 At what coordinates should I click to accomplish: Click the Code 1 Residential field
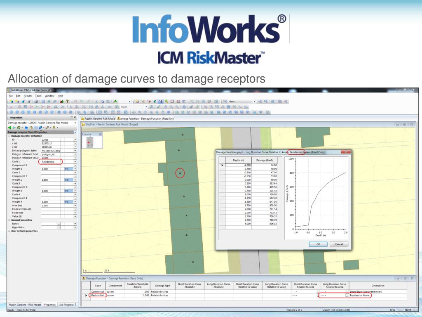tap(51, 162)
